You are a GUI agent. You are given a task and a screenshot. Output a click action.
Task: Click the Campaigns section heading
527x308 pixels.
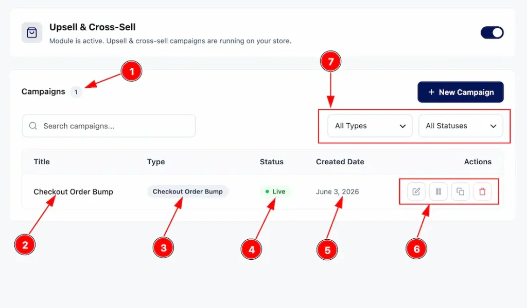43,91
